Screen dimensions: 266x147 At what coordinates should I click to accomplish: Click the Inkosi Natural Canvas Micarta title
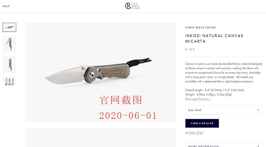pyautogui.click(x=214, y=39)
